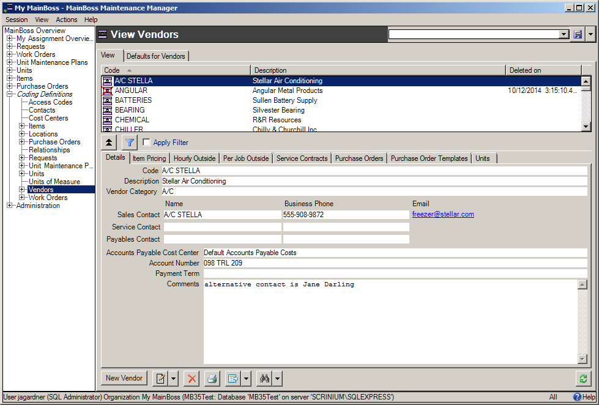Open the dropdown arrow next to export icon
Image resolution: width=599 pixels, height=405 pixels.
click(246, 378)
